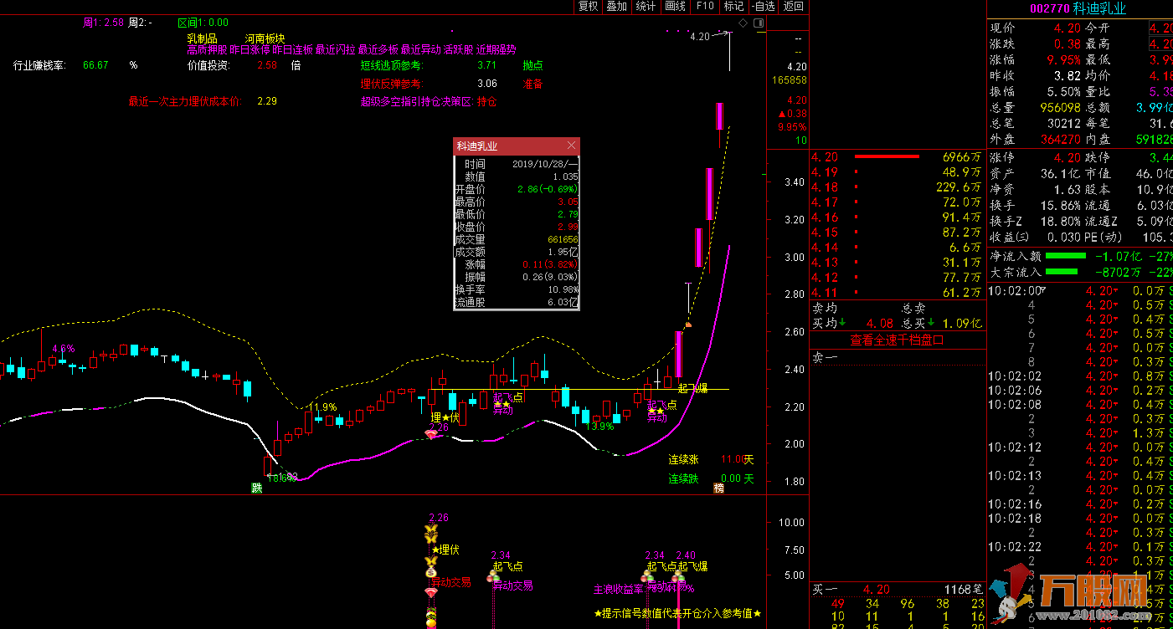Click the 时间 2019/10/28 row in popup
The image size is (1173, 629).
(x=517, y=164)
